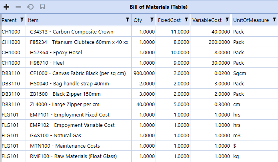Select RMF100 - Raw Materials (Float Glass)
The height and width of the screenshot is (162, 278).
pyautogui.click(x=74, y=156)
